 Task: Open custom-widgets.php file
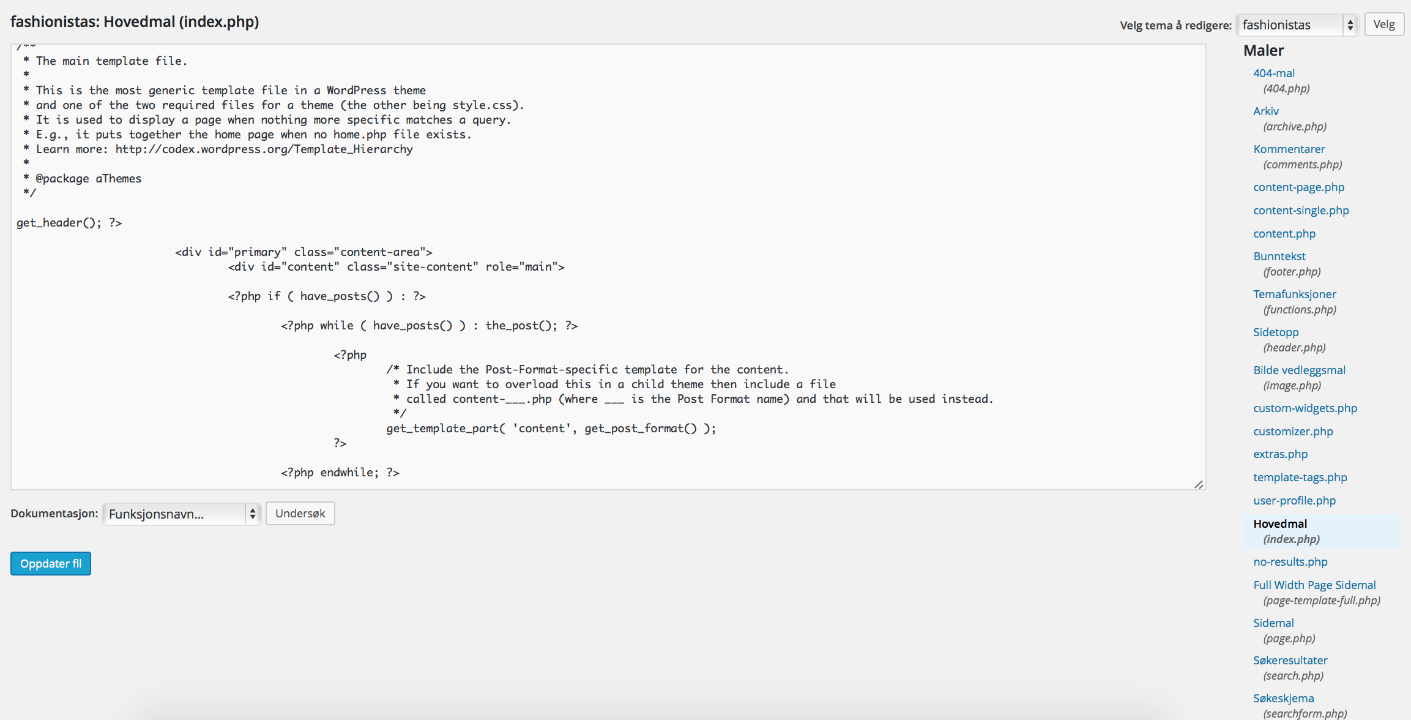(1305, 408)
